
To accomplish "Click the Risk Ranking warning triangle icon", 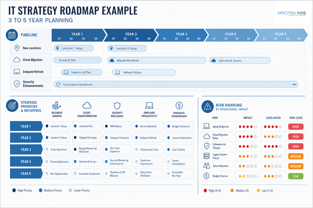I will 208,106.
